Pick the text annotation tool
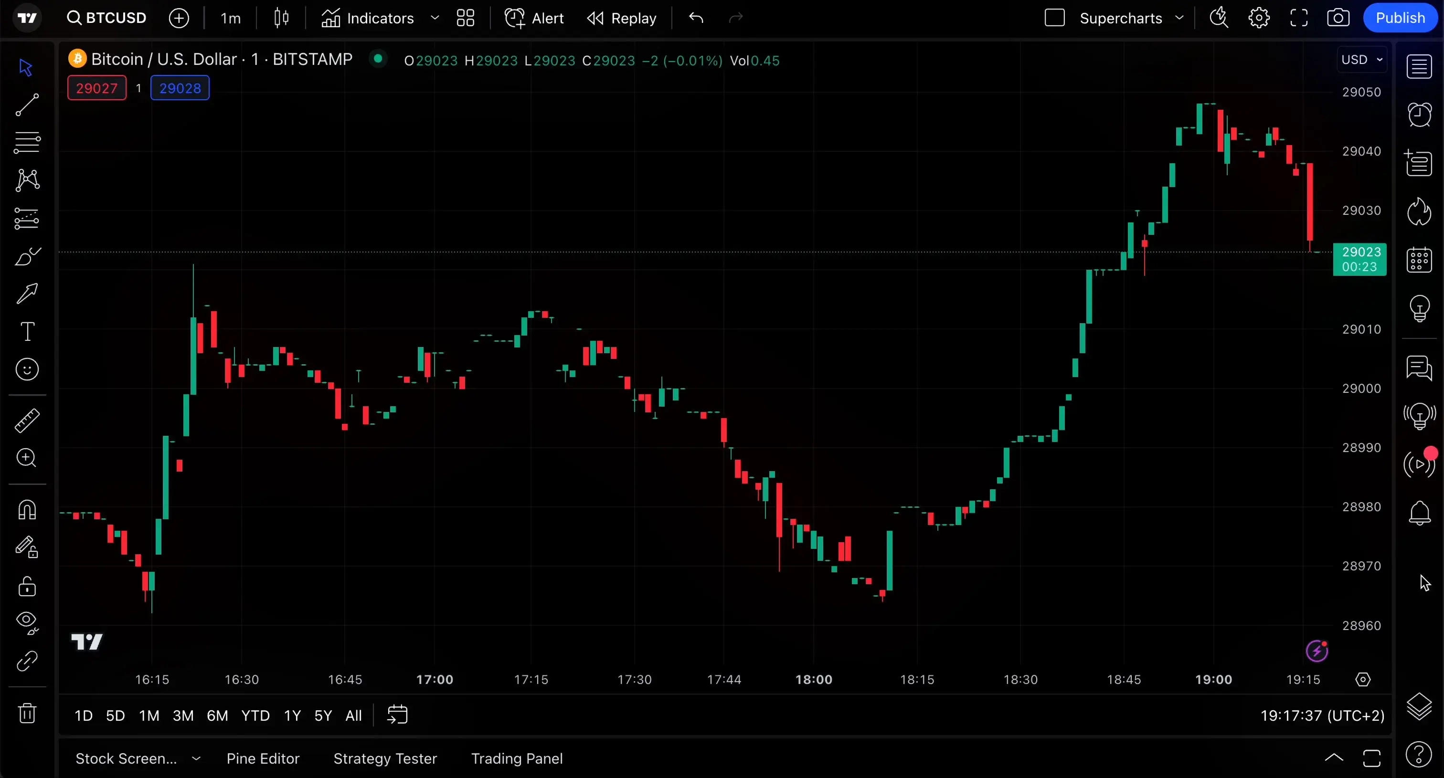Image resolution: width=1444 pixels, height=778 pixels. tap(26, 331)
